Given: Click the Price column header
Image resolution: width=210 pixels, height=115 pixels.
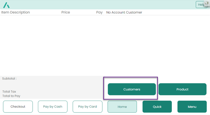Looking at the screenshot, I should 66,12.
